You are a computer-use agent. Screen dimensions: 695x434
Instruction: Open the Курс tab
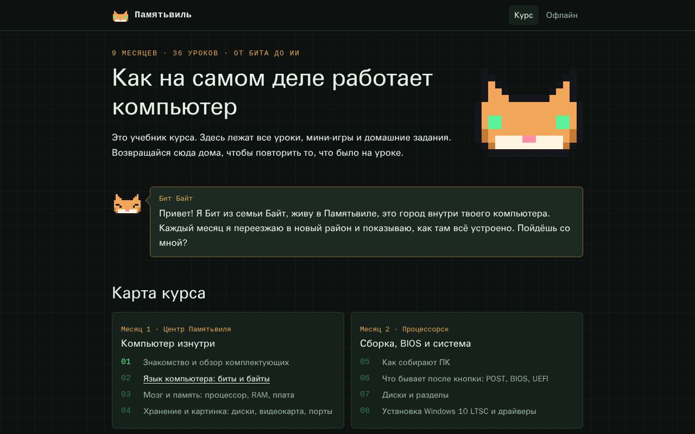(x=523, y=15)
